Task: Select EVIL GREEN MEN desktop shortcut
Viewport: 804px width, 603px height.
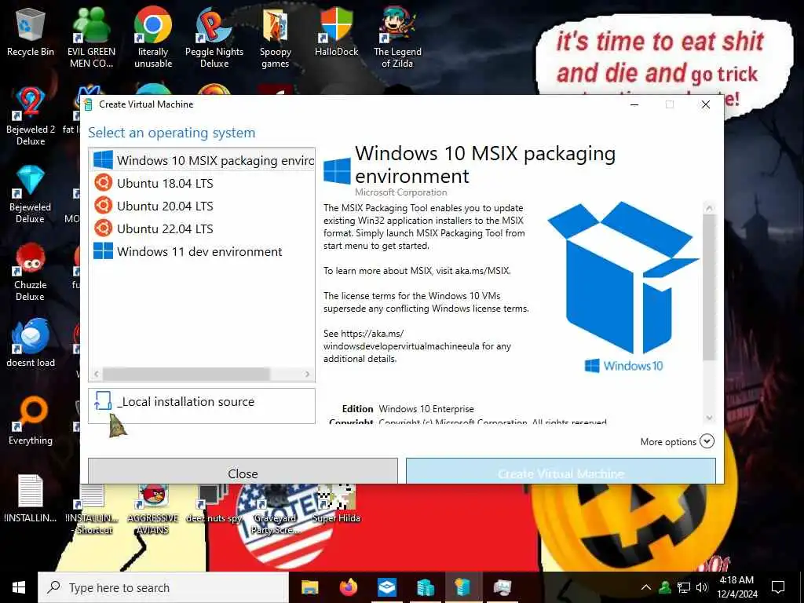Action: click(x=91, y=38)
